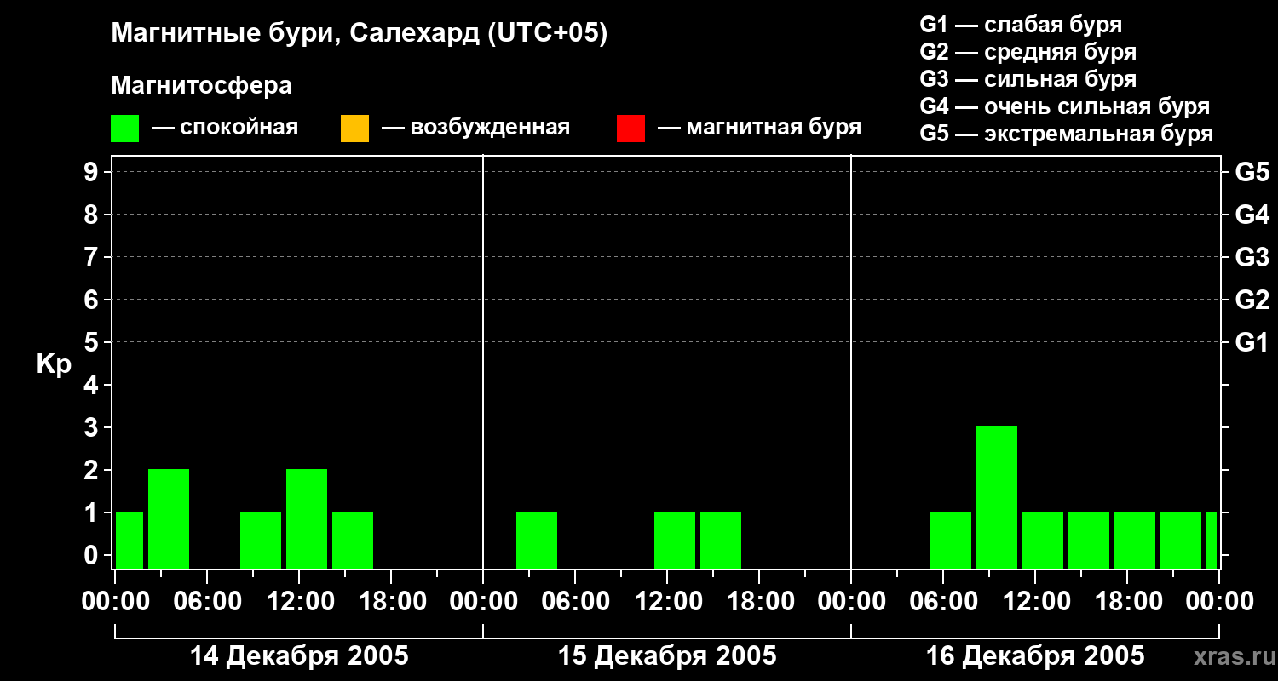Select legend line 'G2 — средняя буря'
Screen dimensions: 1278x681
click(1028, 52)
